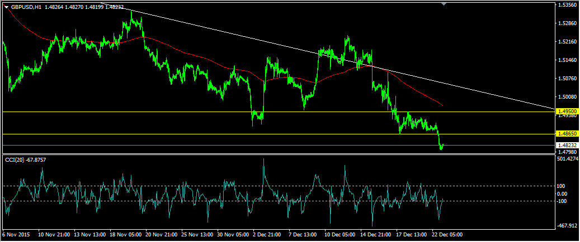
Task: Click the 14 Dec 21:00 time label
Action: click(x=375, y=235)
